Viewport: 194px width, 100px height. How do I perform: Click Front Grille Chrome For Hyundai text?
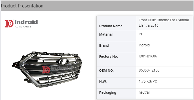[164, 20]
